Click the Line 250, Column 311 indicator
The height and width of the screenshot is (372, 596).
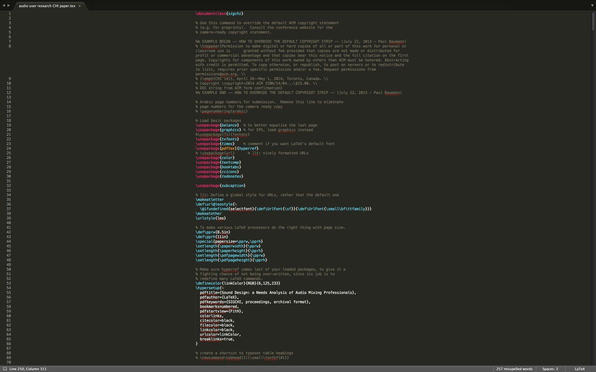(x=28, y=369)
